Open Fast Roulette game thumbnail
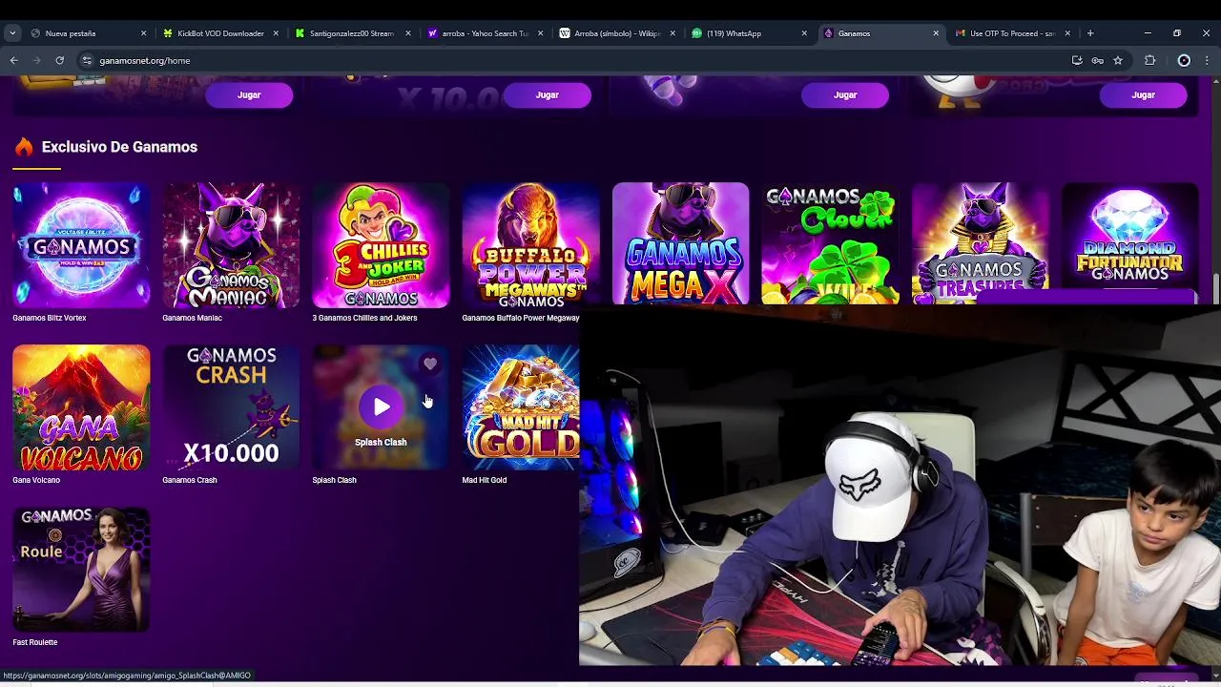The width and height of the screenshot is (1221, 687). (81, 570)
